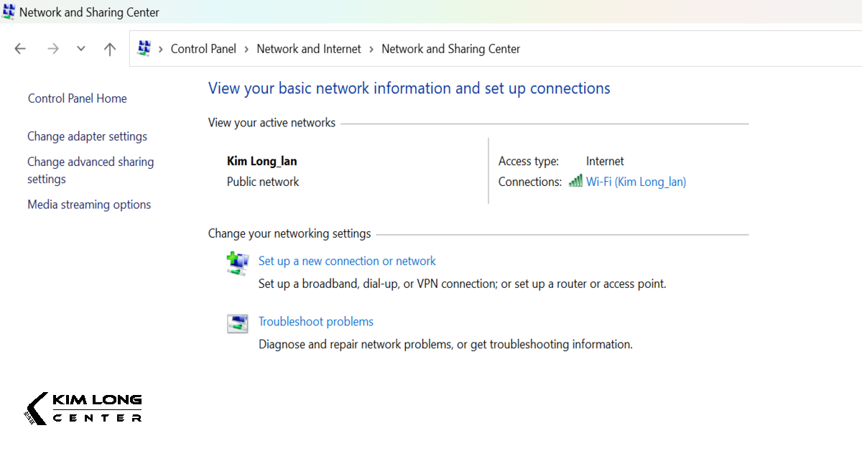Viewport: 862px width, 451px height.
Task: Click the Troubleshoot problems icon
Action: [237, 324]
